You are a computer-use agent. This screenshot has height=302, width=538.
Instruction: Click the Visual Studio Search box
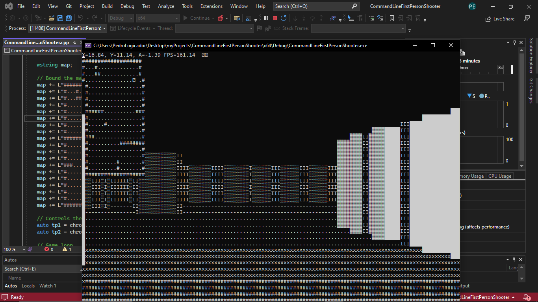[x=316, y=6]
